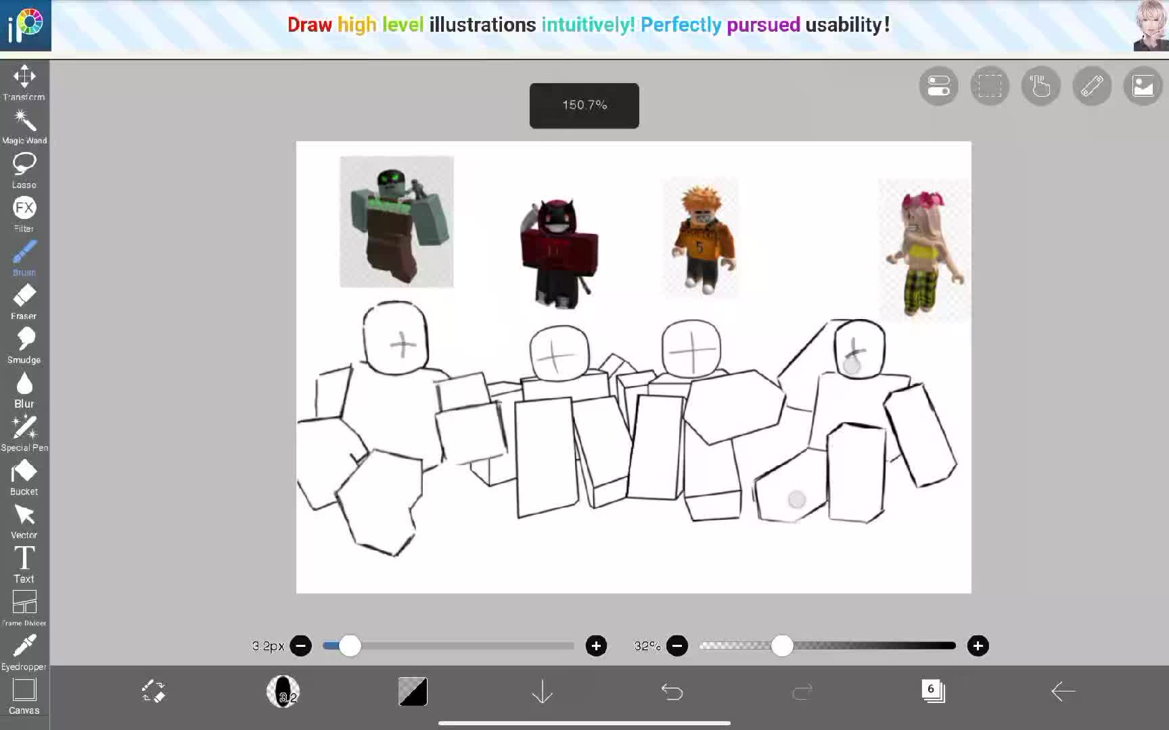Tap the hand drawing-tool button
Image resolution: width=1169 pixels, height=730 pixels.
pos(1040,86)
